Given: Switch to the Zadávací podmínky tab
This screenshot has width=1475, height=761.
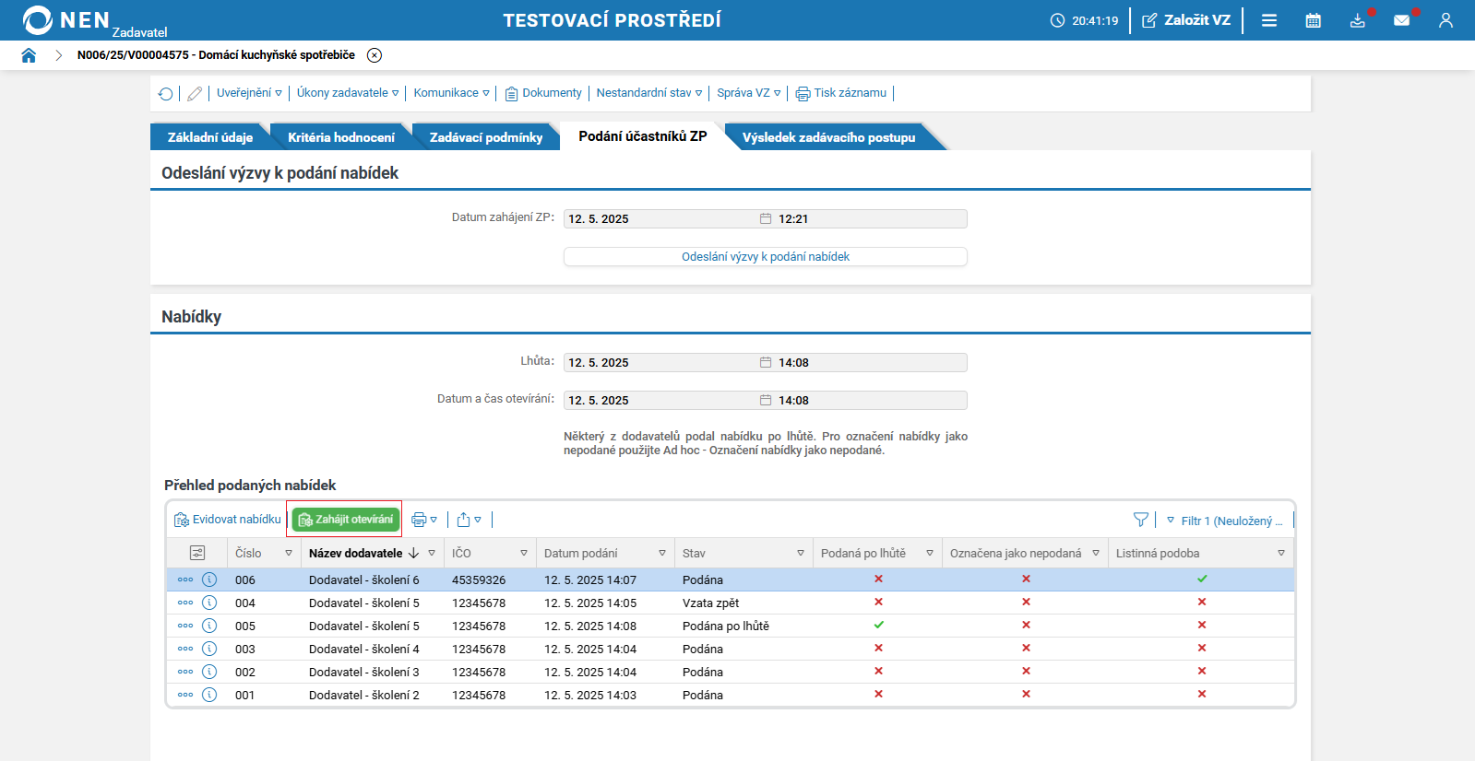Looking at the screenshot, I should (486, 137).
